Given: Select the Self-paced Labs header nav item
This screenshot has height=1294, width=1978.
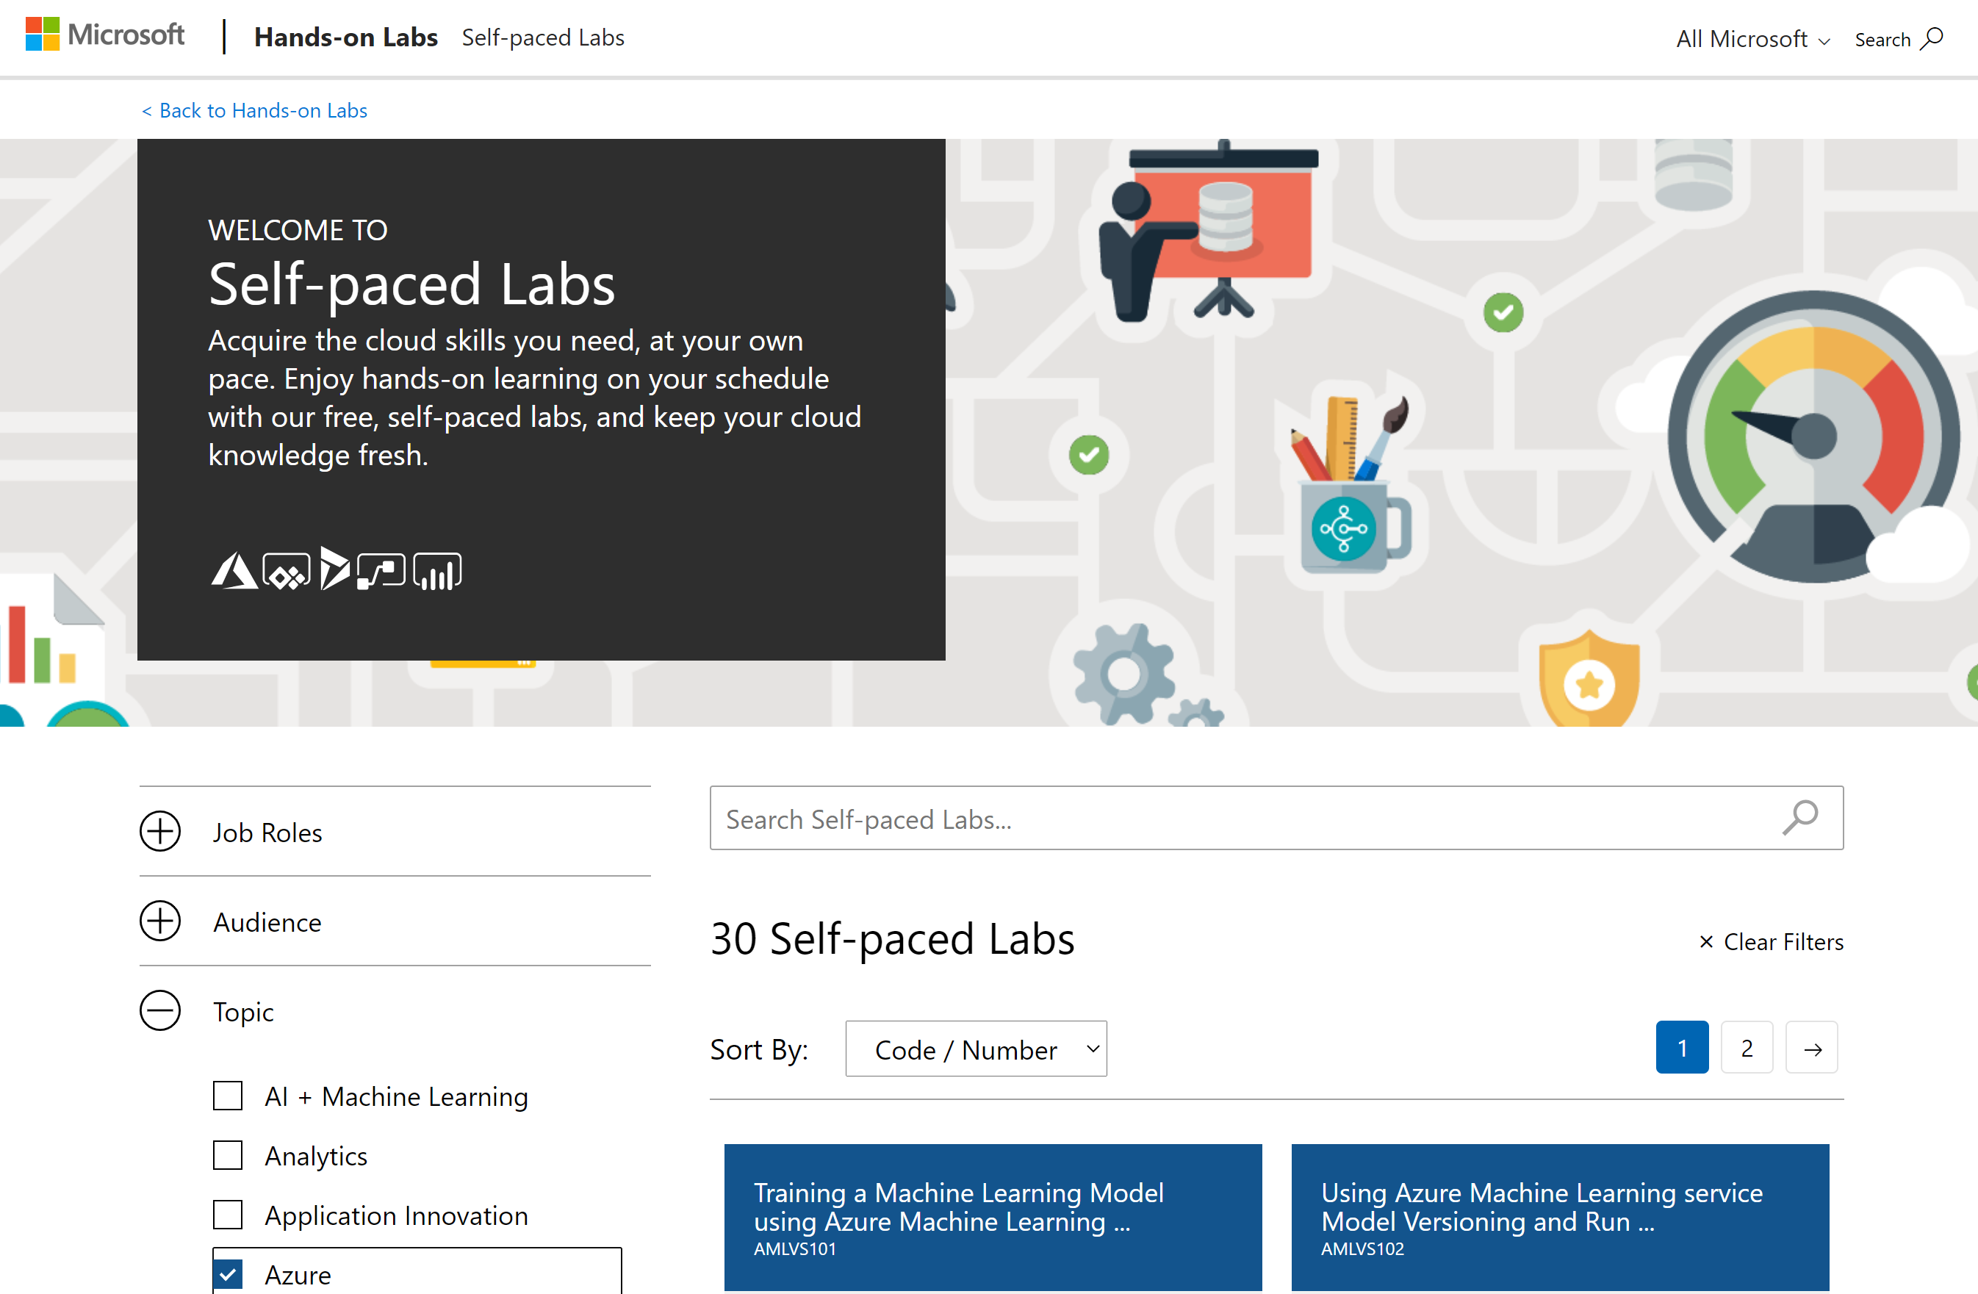Looking at the screenshot, I should tap(543, 37).
